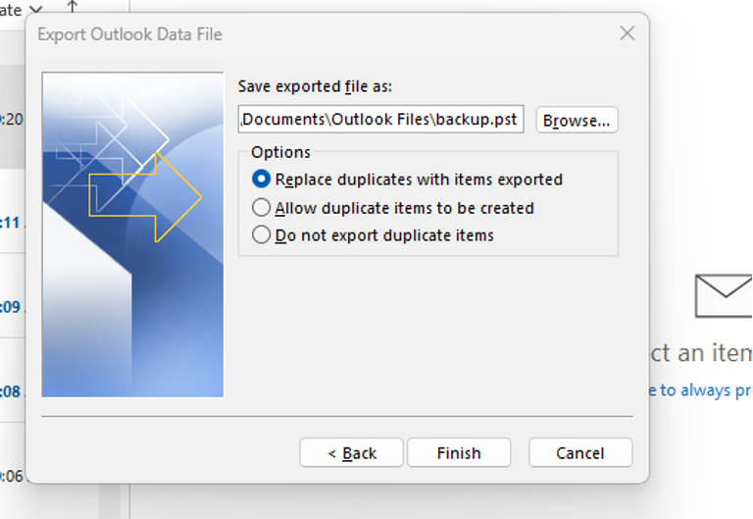The image size is (753, 519).
Task: Open the unread message timestamped :11
Action: (x=12, y=223)
